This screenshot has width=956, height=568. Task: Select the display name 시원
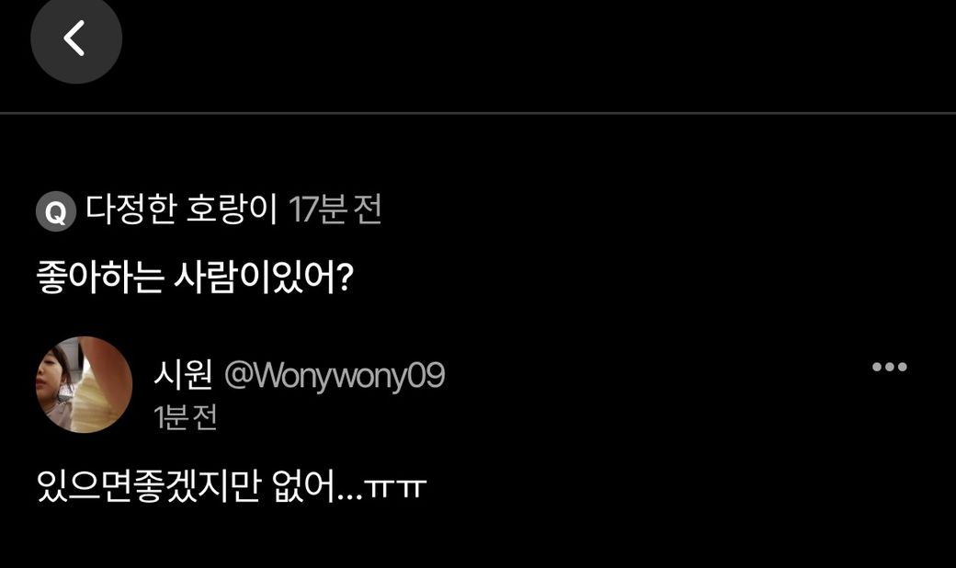[x=183, y=373]
